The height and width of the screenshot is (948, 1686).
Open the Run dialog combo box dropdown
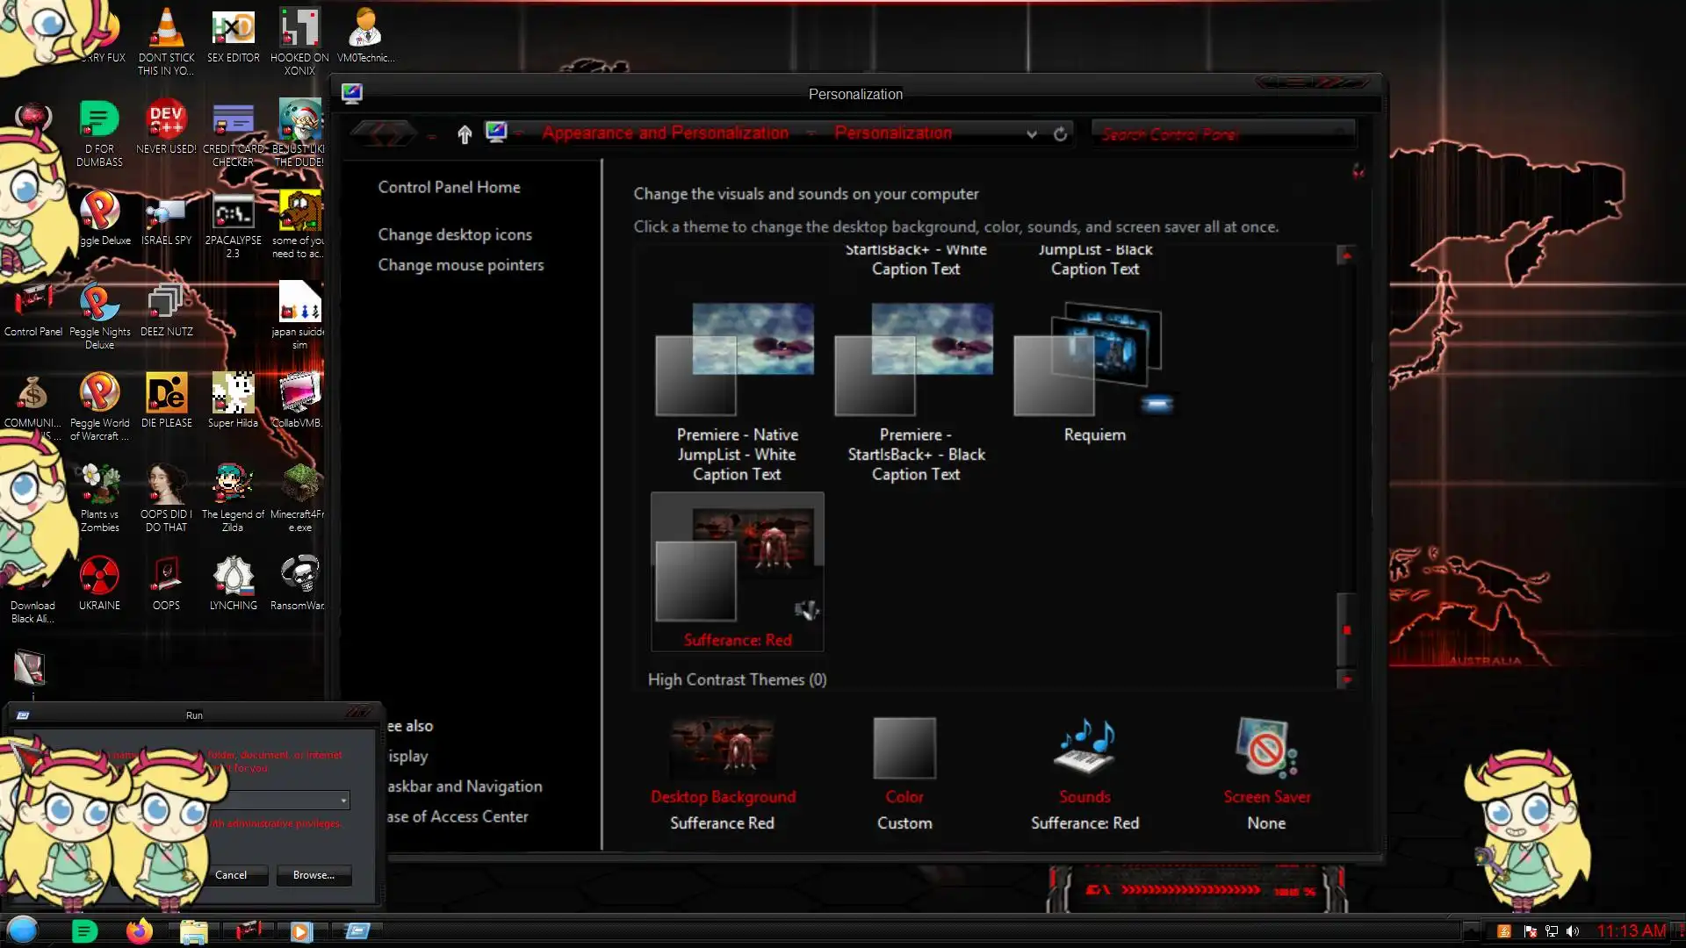[343, 801]
